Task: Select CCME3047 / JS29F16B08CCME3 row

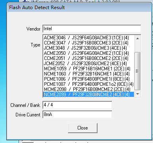Action: pyautogui.click(x=89, y=43)
